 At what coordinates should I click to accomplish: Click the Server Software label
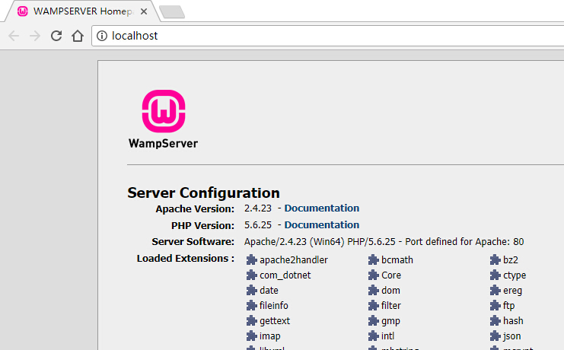193,242
